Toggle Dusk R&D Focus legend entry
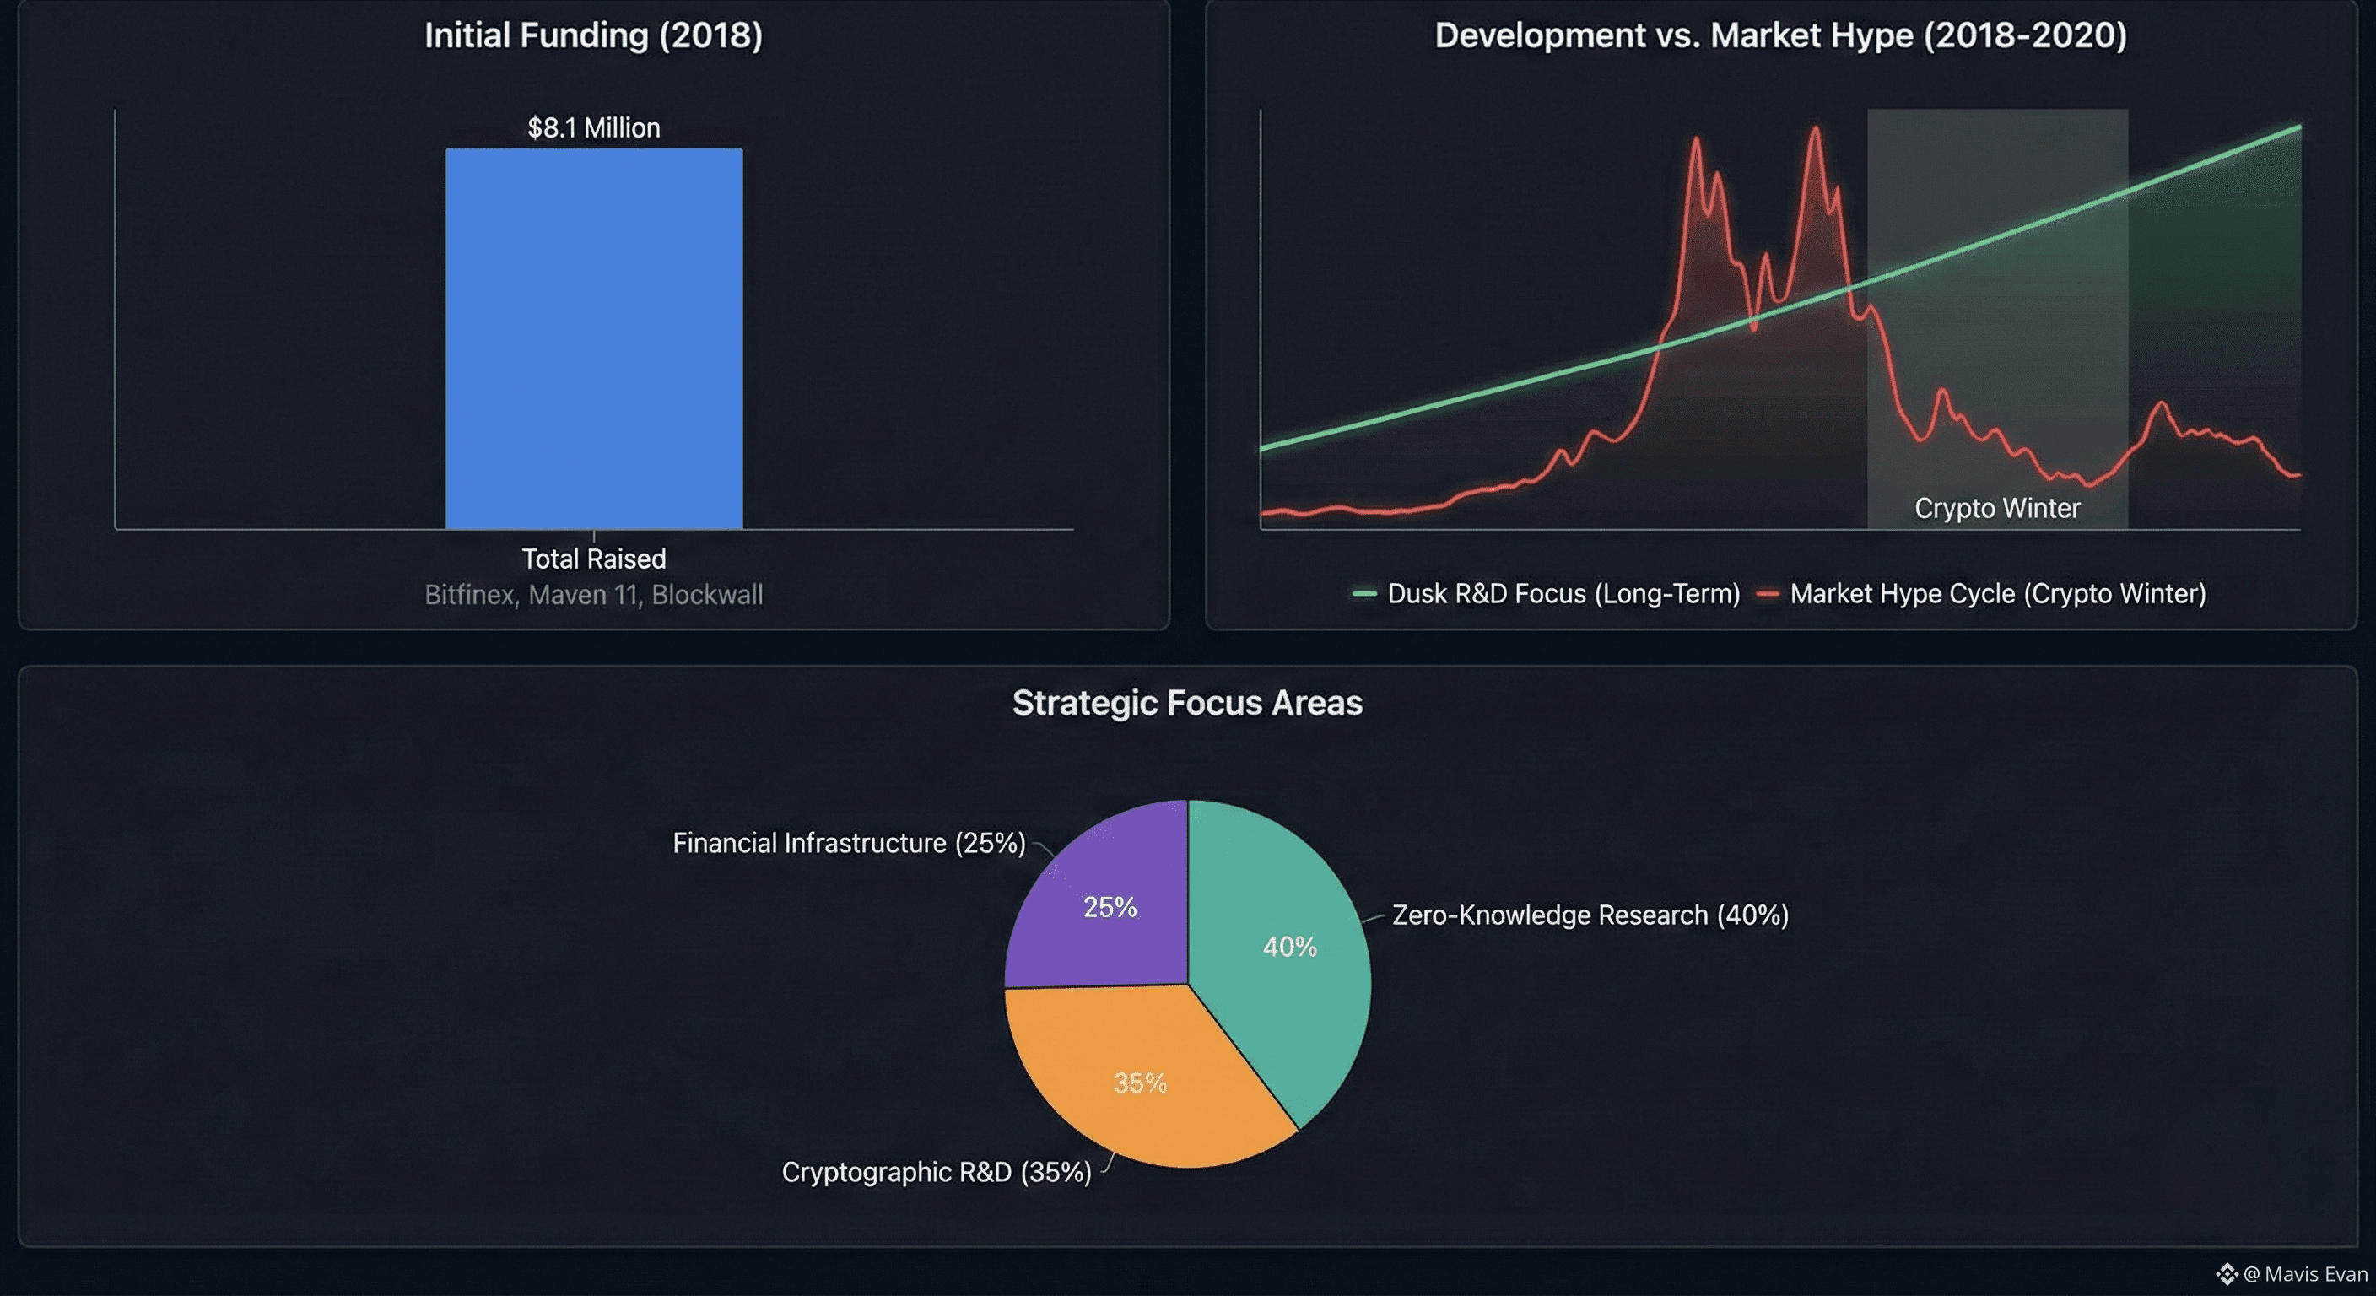 (1563, 594)
